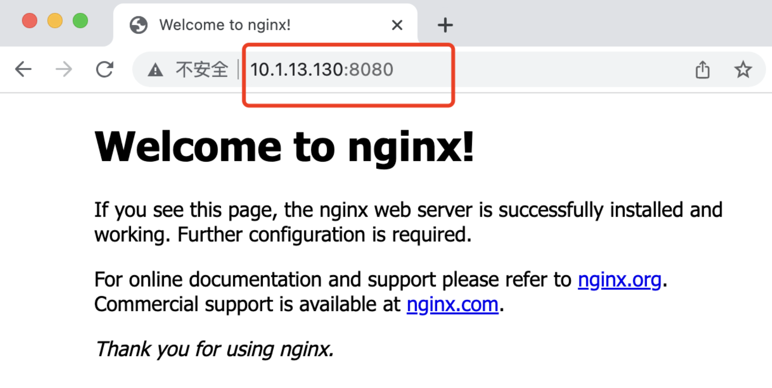This screenshot has height=388, width=772.
Task: Open a new tab with the plus button
Action: 445,25
